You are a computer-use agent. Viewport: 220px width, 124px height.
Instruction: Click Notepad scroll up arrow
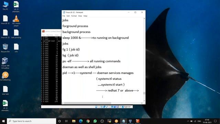(144, 19)
